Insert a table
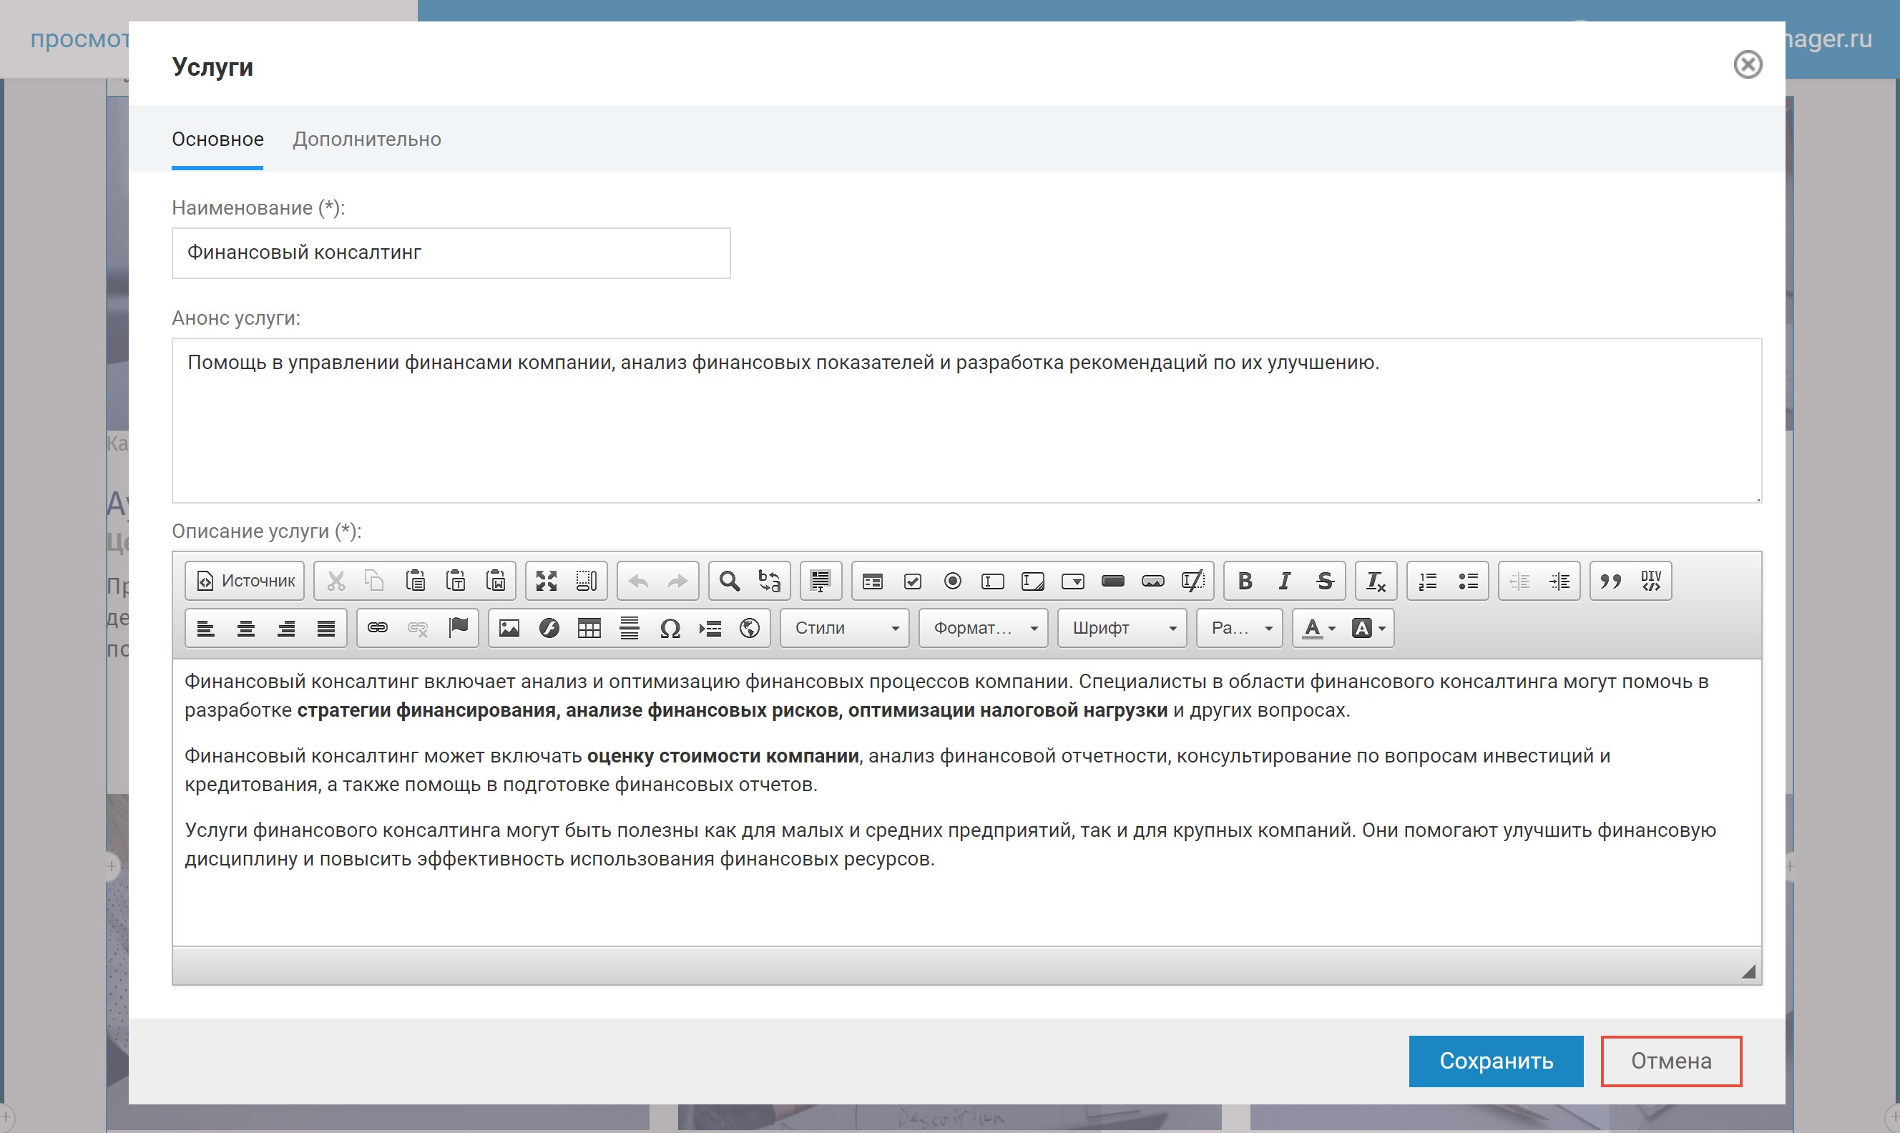 click(589, 627)
